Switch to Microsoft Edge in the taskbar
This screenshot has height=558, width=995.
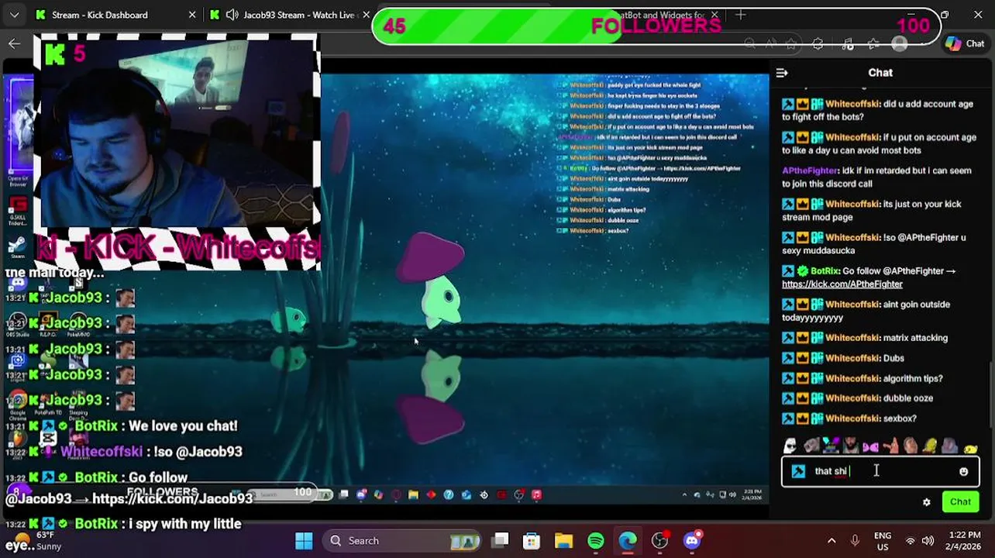point(628,541)
